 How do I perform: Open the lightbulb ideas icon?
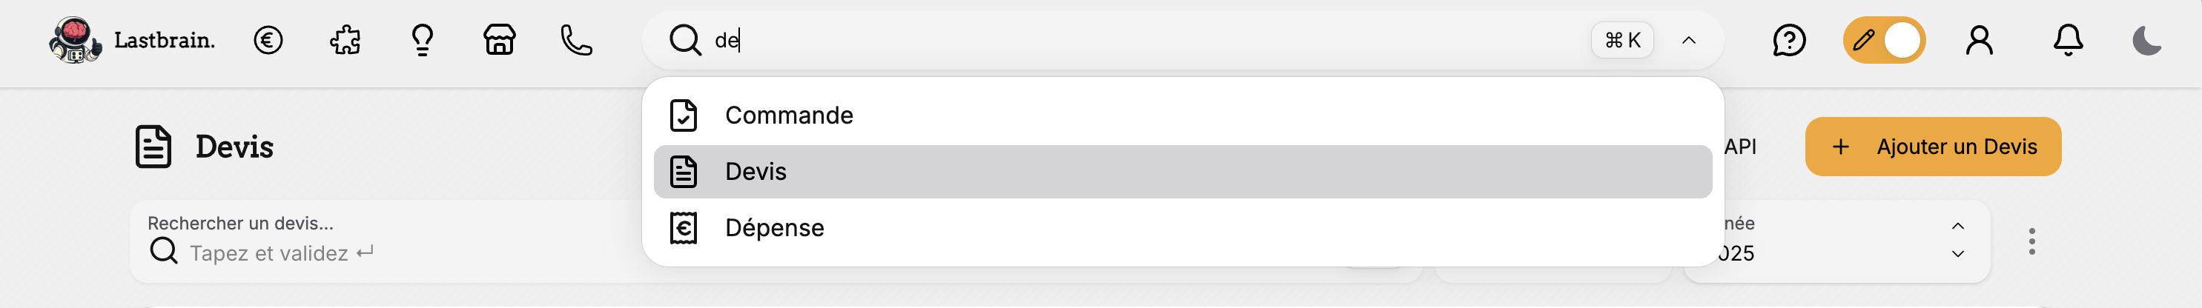[423, 40]
